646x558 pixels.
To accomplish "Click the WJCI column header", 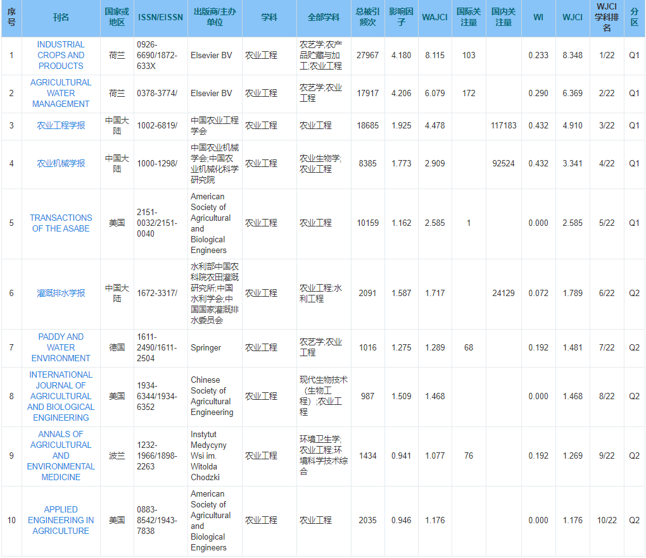I will coord(573,17).
